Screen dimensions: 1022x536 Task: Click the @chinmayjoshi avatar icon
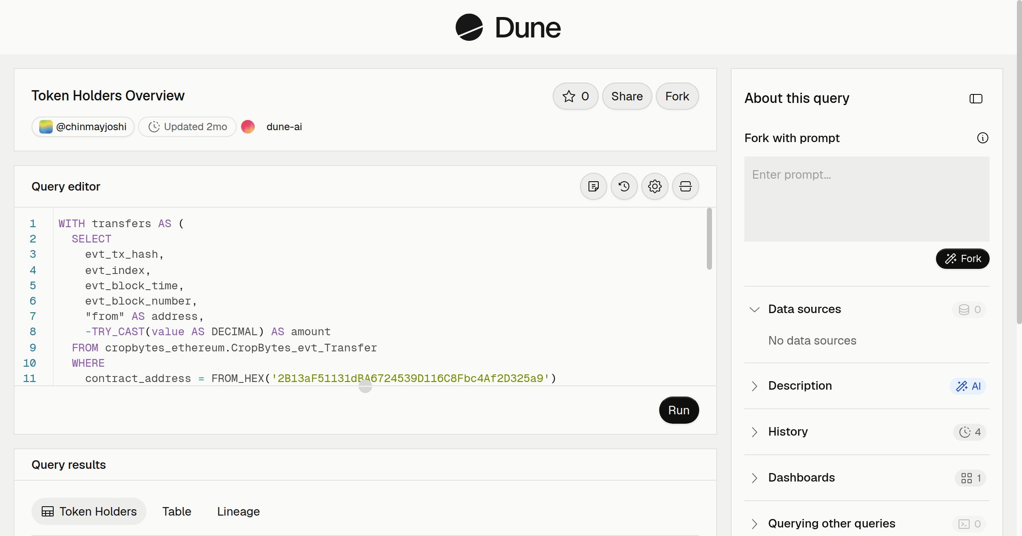click(x=46, y=127)
